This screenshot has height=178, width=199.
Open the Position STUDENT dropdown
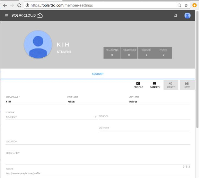point(51,117)
